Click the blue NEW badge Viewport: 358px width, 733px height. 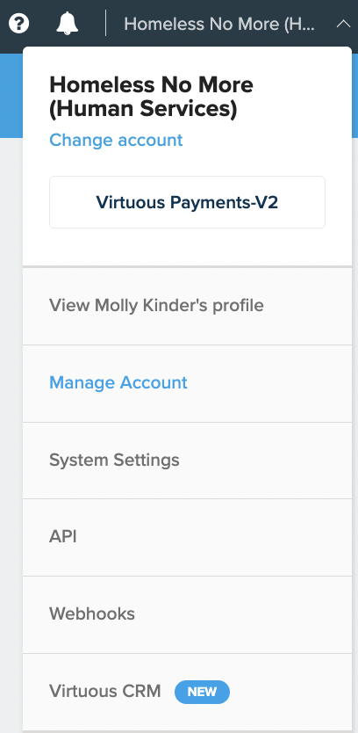point(202,692)
